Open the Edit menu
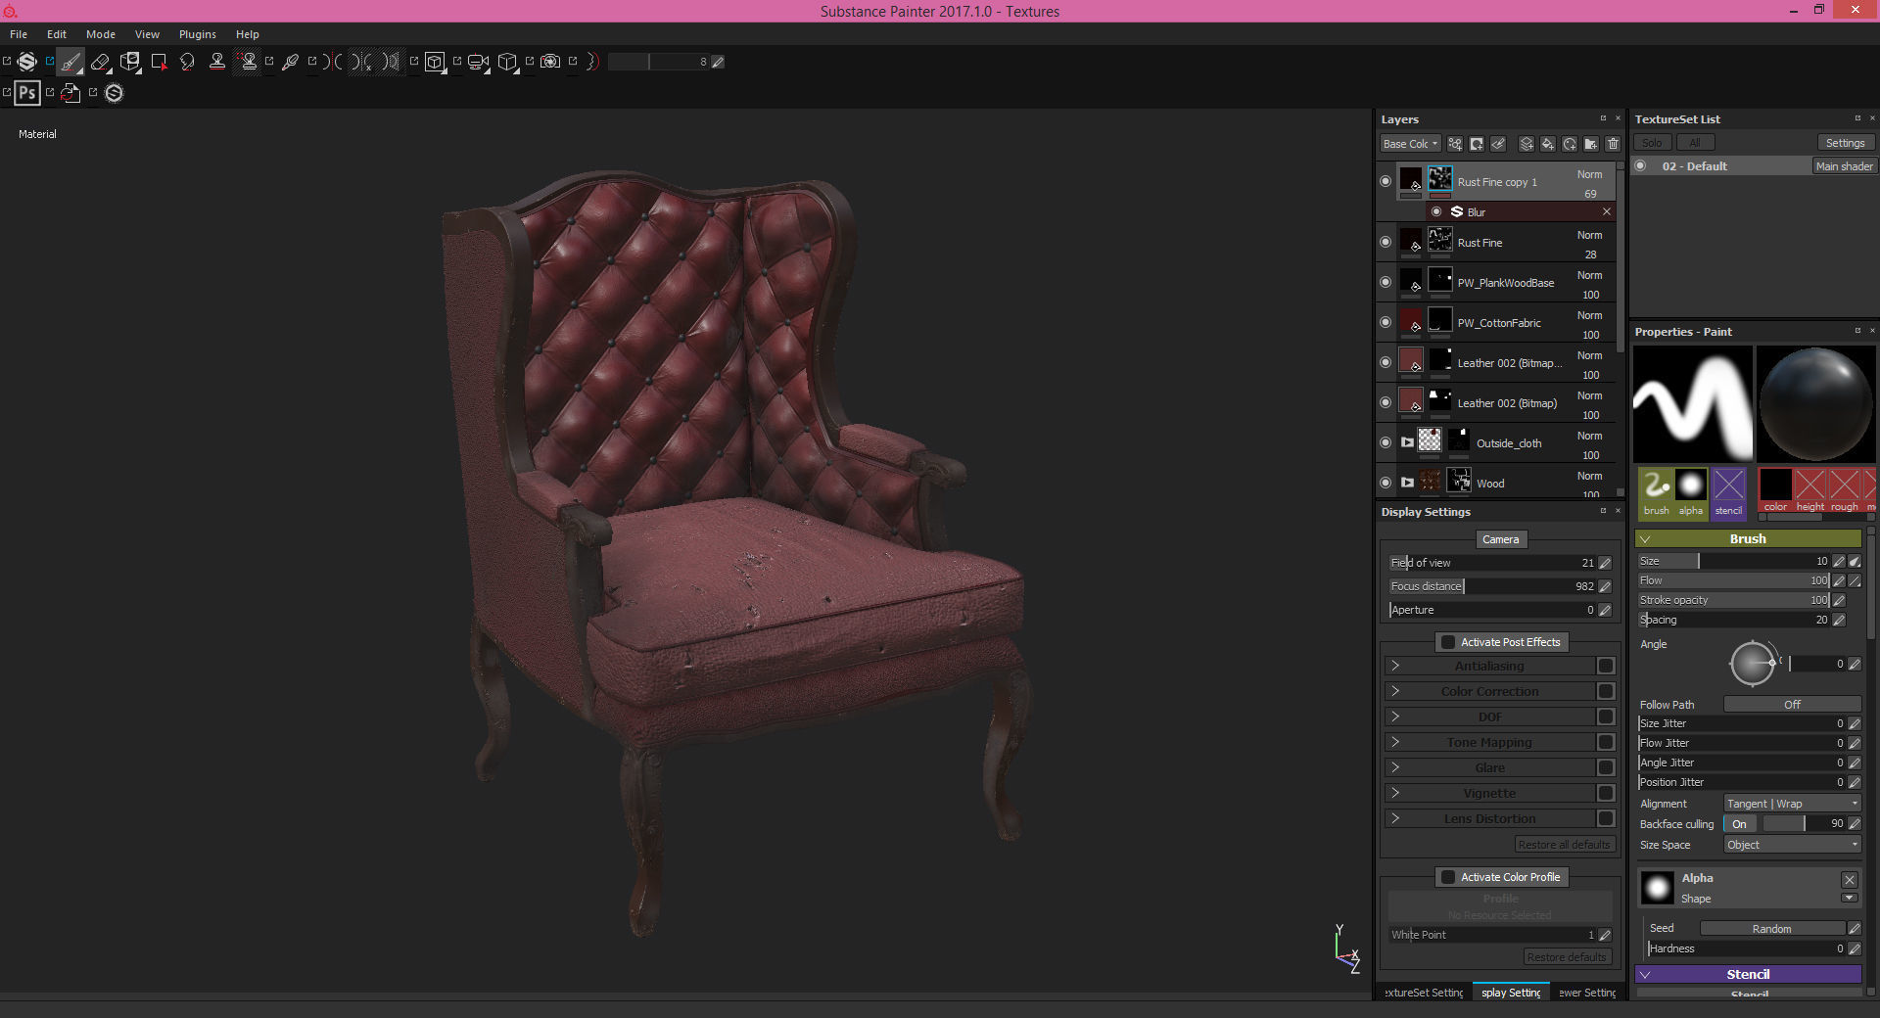The width and height of the screenshot is (1880, 1018). 57,34
